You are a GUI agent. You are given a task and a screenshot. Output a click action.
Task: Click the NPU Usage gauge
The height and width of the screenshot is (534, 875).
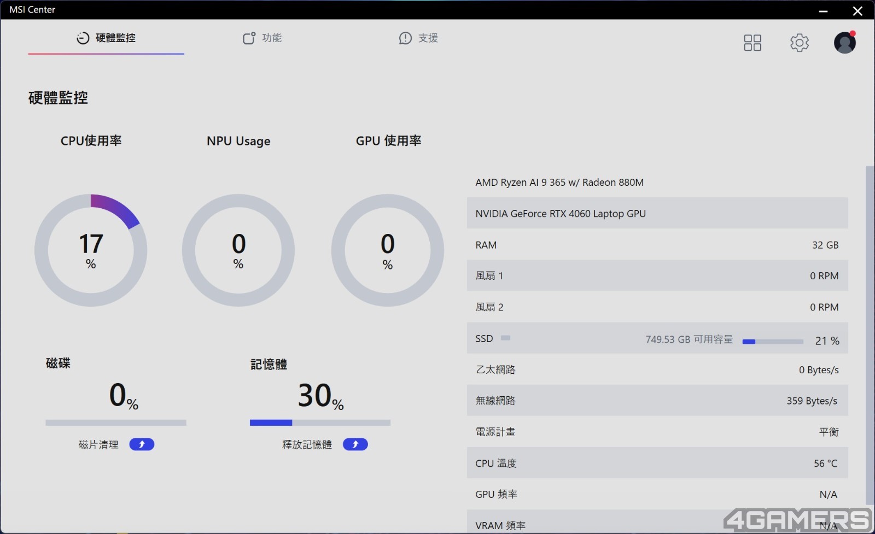[238, 250]
